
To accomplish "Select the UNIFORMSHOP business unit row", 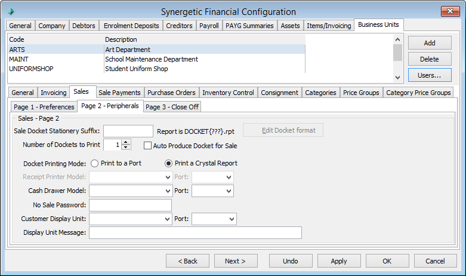I will pyautogui.click(x=156, y=69).
